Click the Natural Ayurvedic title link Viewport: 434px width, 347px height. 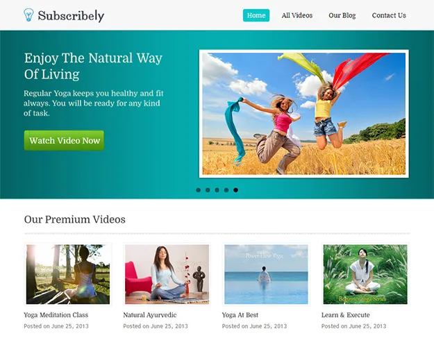coord(150,315)
